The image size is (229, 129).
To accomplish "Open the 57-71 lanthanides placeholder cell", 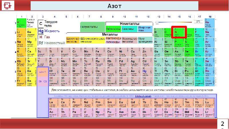I will point(43,72).
